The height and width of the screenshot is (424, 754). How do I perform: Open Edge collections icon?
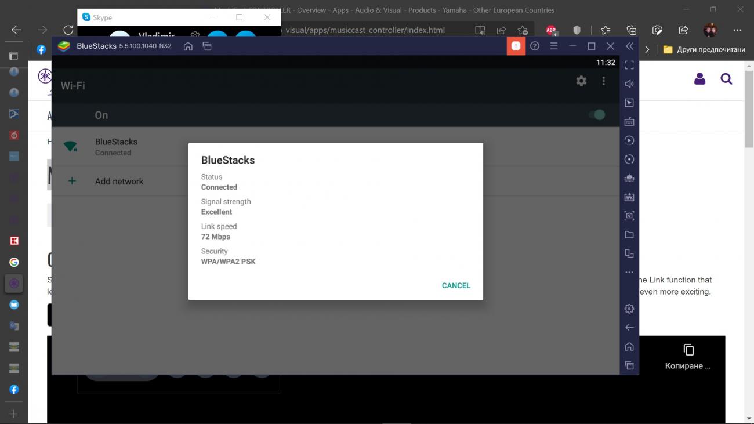(x=632, y=30)
